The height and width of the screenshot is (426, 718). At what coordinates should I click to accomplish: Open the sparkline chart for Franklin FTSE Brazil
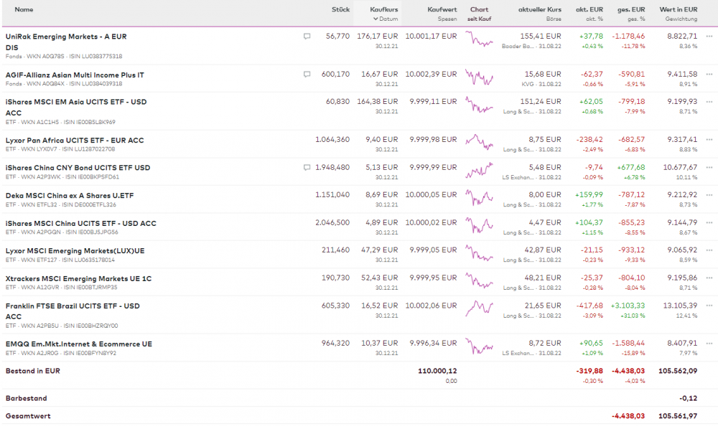(479, 310)
